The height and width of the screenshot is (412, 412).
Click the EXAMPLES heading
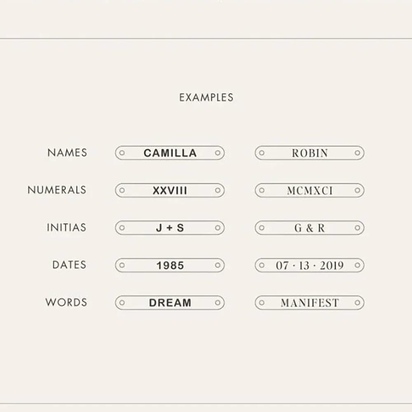(x=206, y=98)
